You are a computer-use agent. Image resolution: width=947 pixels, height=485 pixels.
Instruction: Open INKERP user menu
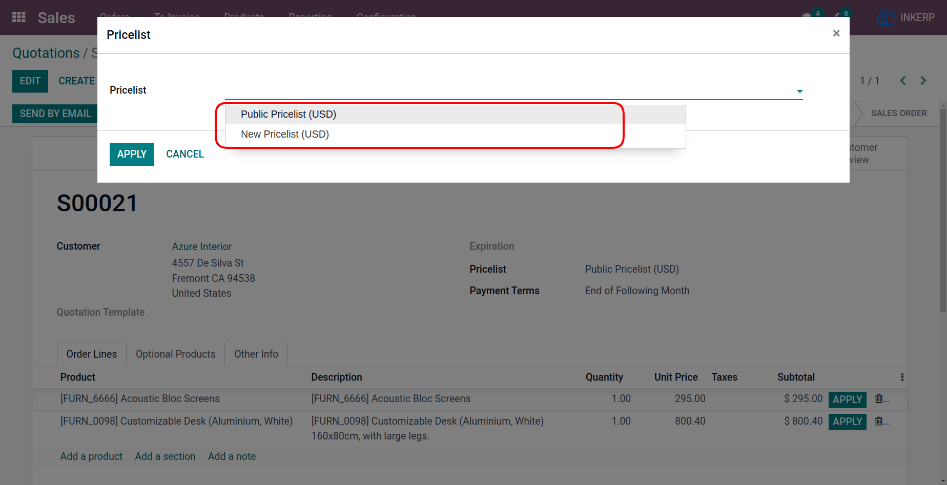(x=906, y=17)
